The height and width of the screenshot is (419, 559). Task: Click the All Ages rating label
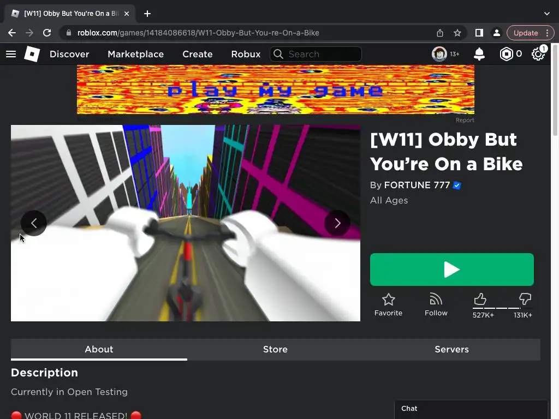[x=389, y=200]
